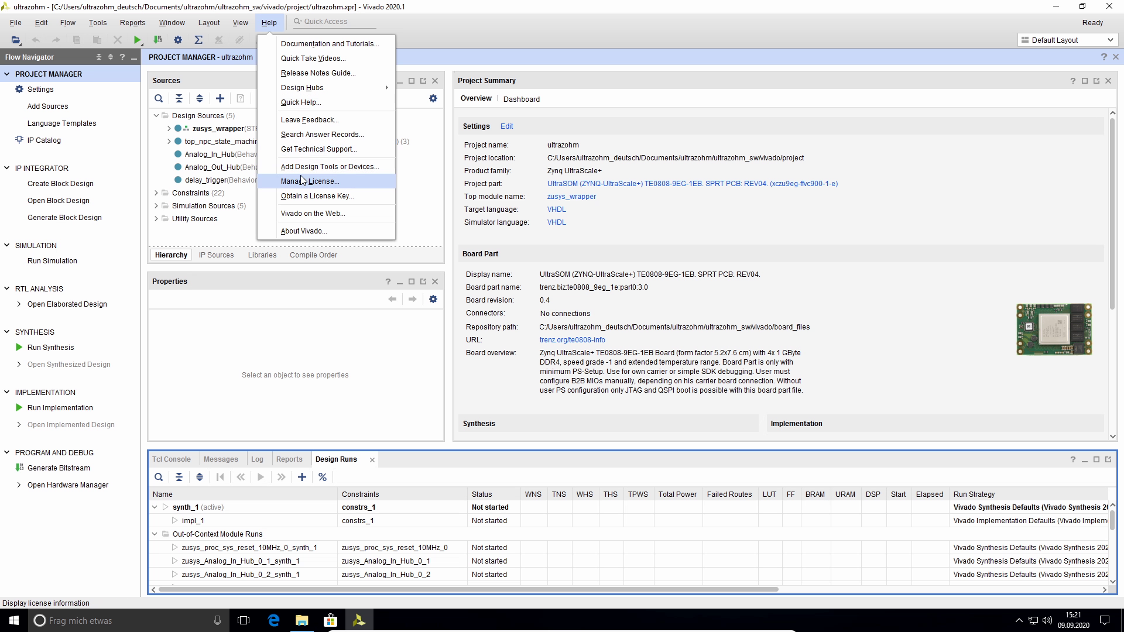Expand the Simulation Sources folder

pyautogui.click(x=156, y=205)
